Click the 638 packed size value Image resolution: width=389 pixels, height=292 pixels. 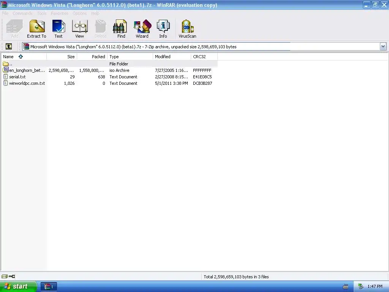101,77
